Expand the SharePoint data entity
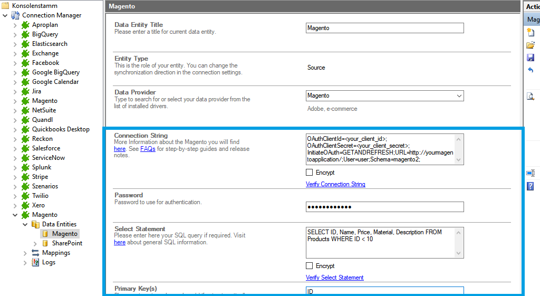 [x=35, y=243]
